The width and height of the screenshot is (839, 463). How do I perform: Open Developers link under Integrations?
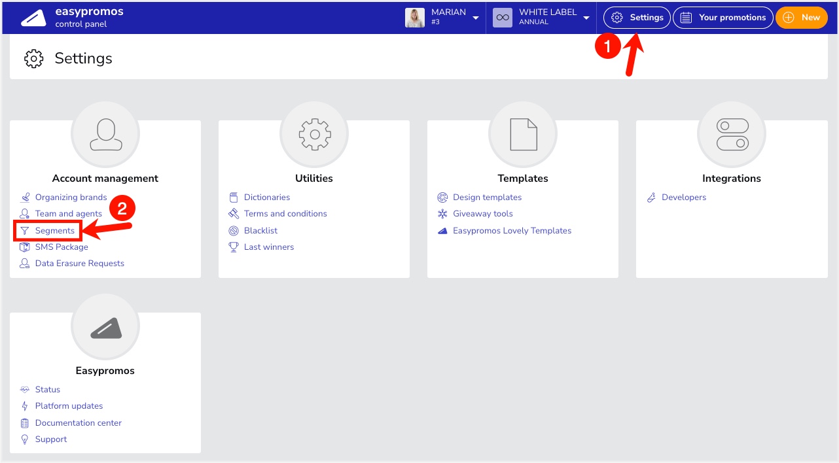[684, 197]
